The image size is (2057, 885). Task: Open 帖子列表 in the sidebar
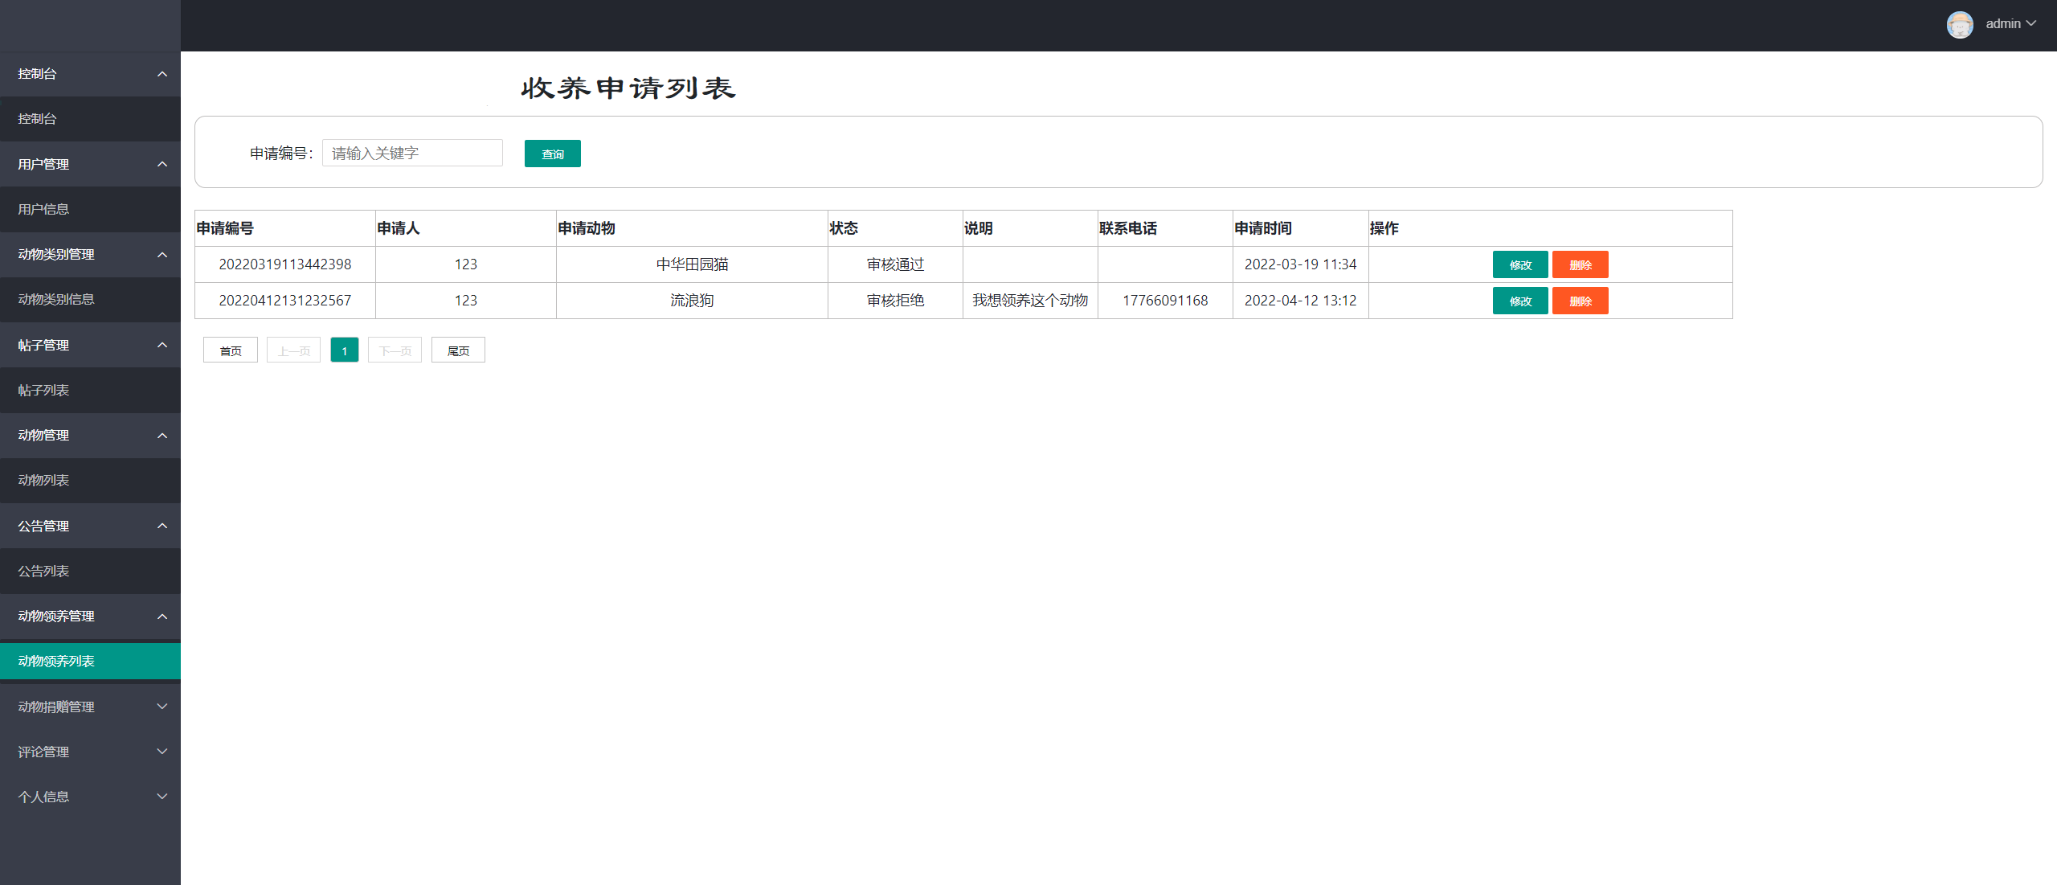tap(43, 390)
